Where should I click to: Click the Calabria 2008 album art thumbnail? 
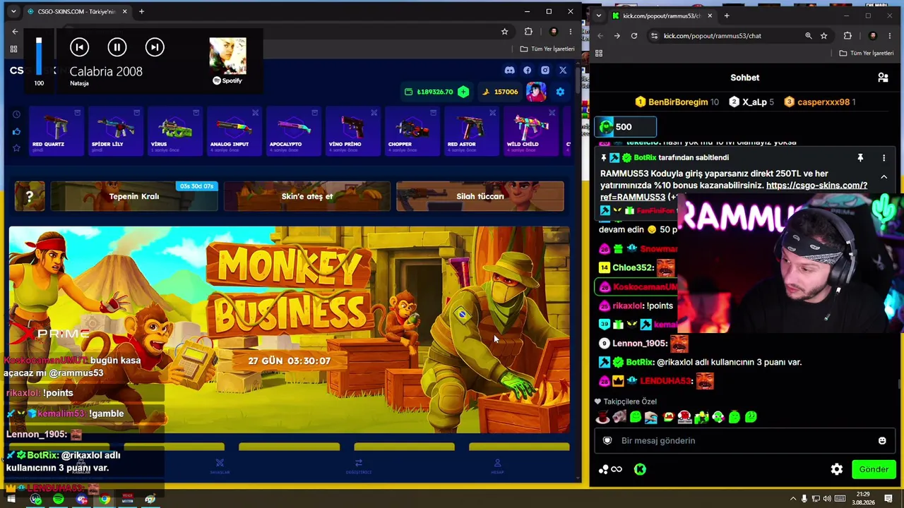point(227,56)
